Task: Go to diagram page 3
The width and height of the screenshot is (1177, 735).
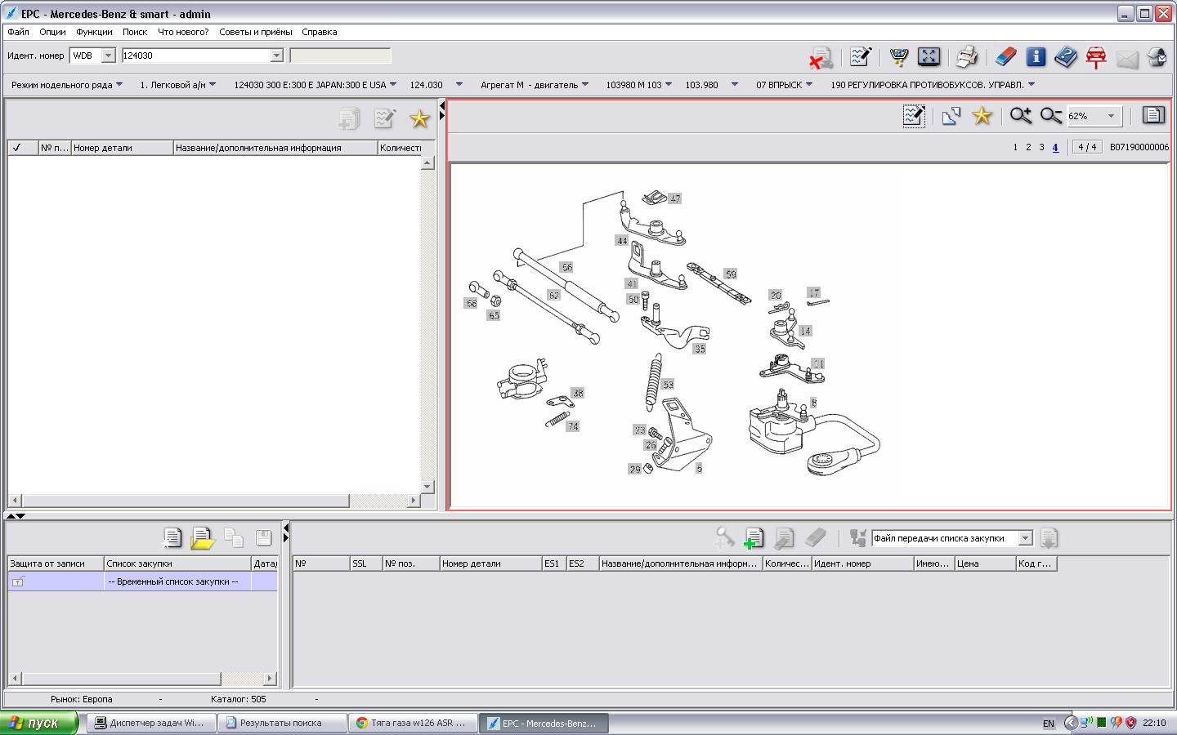Action: click(1041, 147)
